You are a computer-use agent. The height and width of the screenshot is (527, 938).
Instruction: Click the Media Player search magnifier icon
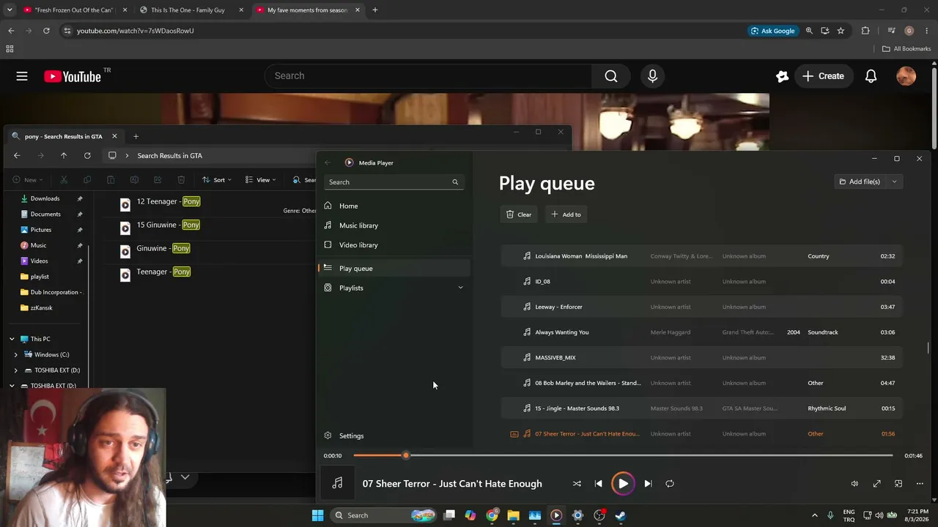tap(455, 182)
